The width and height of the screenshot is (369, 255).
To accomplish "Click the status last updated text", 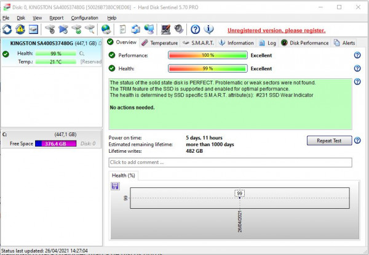I will click(x=44, y=251).
